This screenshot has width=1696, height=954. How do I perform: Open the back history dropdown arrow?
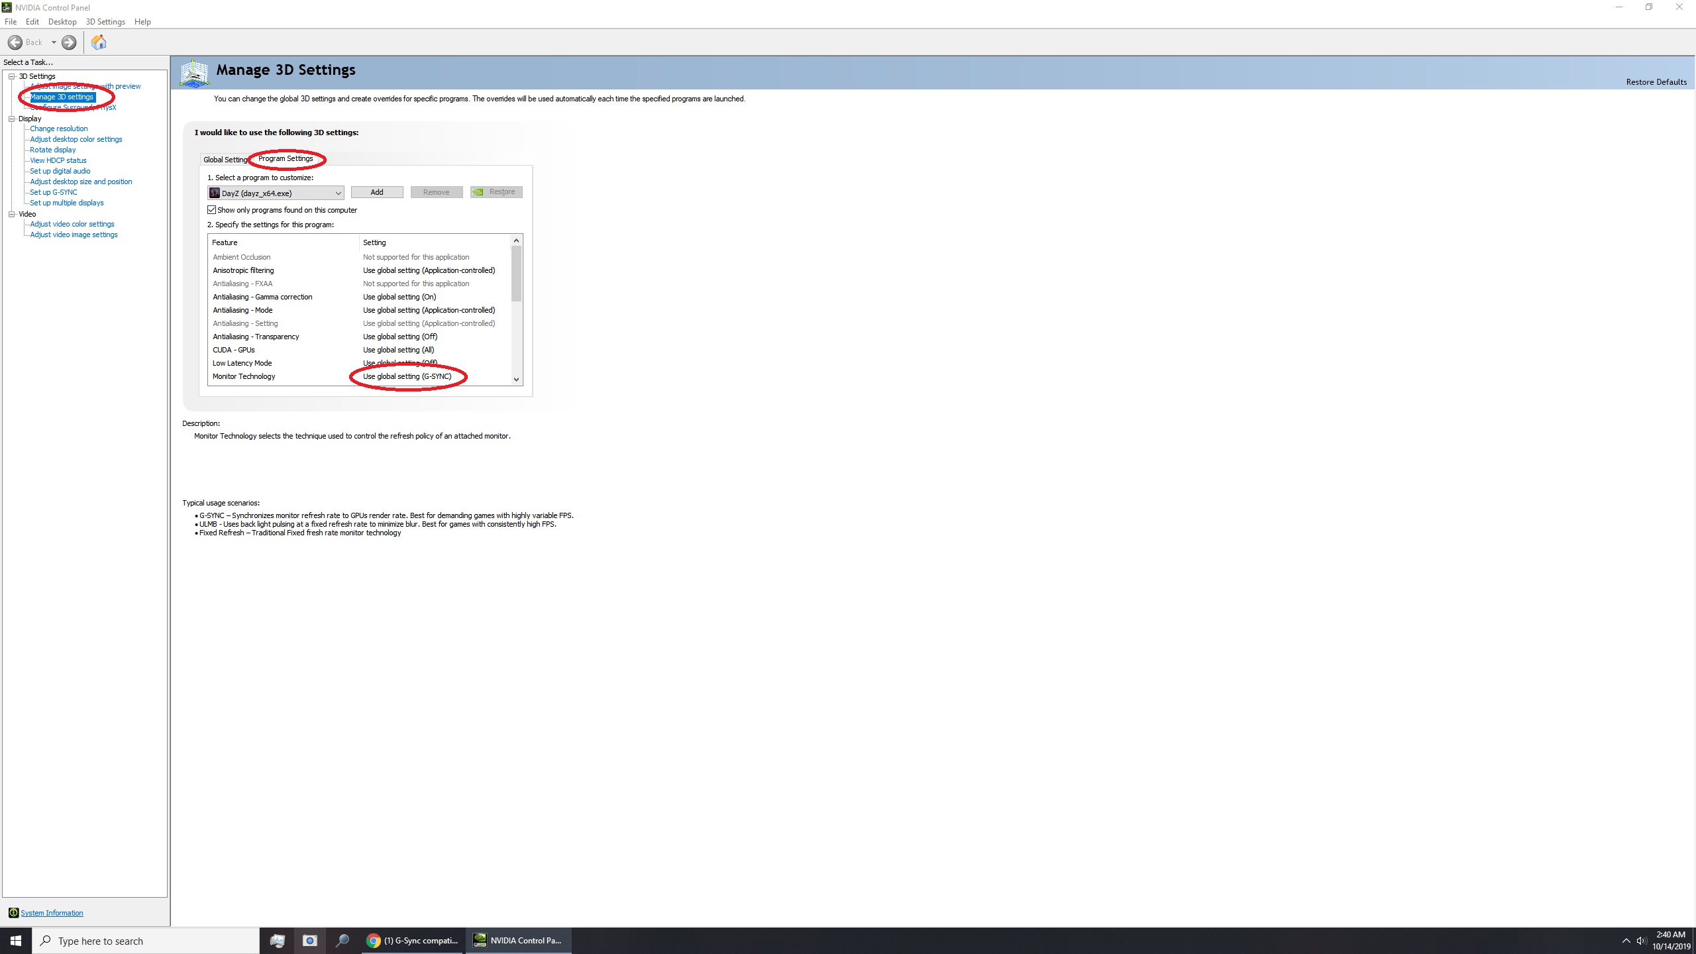pyautogui.click(x=54, y=42)
